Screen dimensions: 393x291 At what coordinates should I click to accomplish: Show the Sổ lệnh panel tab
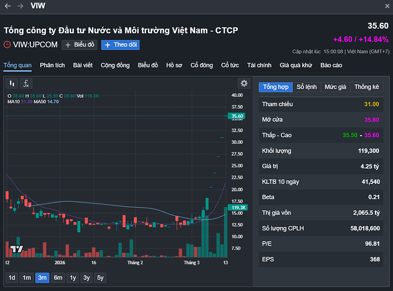307,87
